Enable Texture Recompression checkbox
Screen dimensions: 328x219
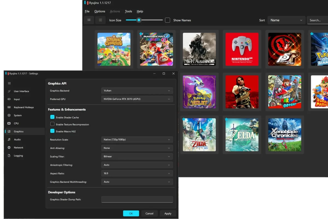point(52,124)
